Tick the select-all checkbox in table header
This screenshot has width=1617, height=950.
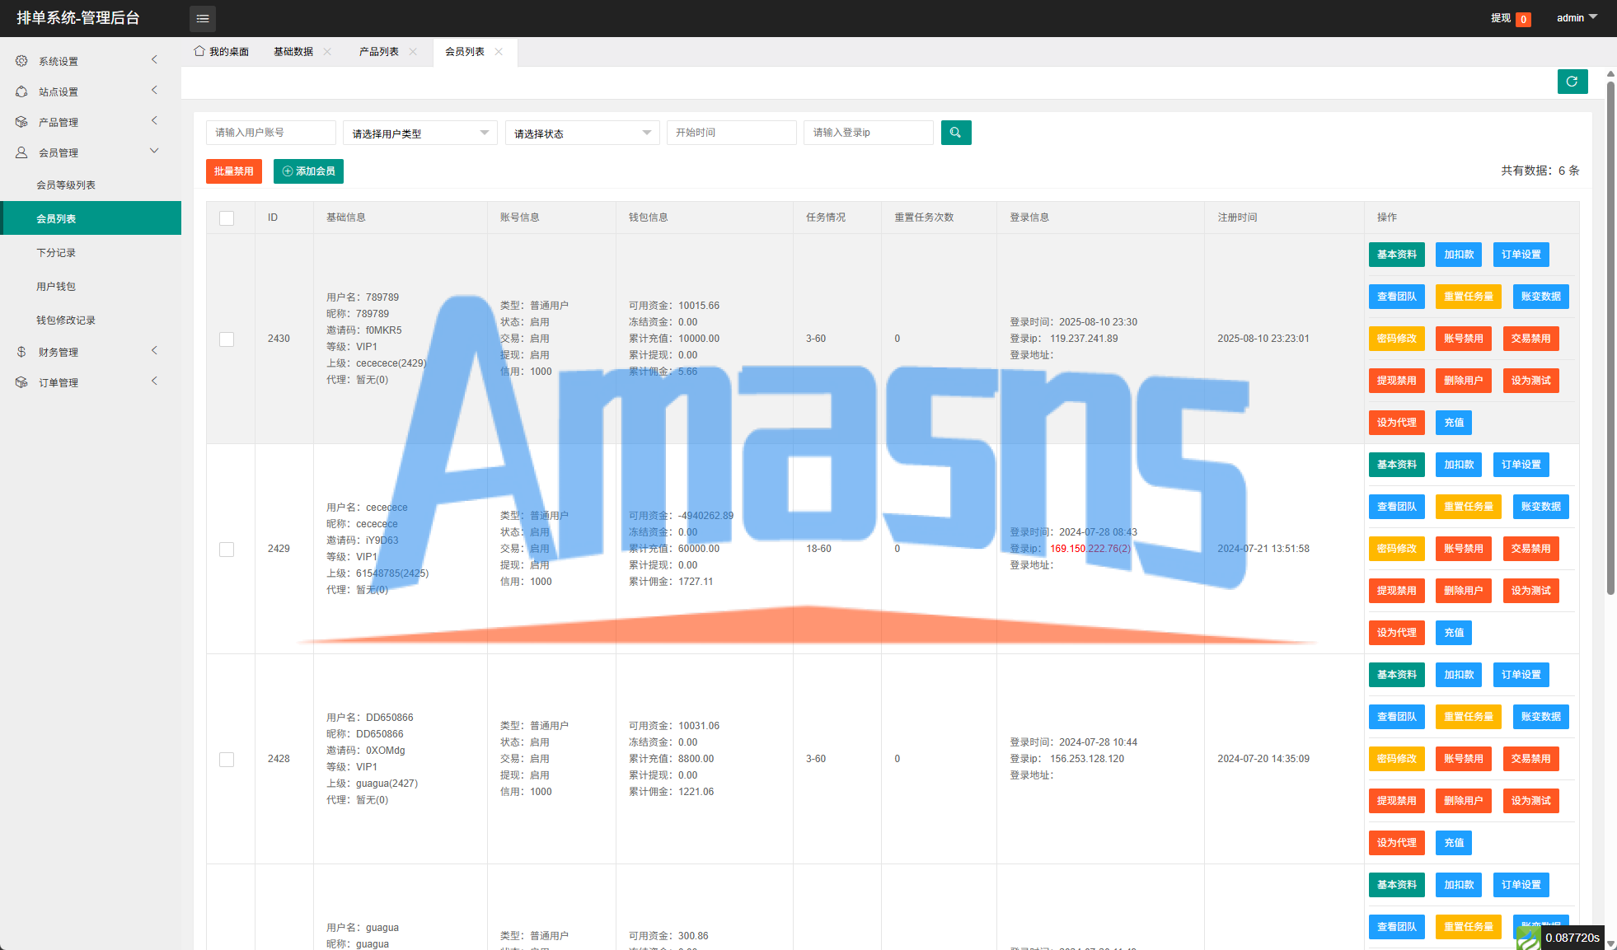(227, 218)
